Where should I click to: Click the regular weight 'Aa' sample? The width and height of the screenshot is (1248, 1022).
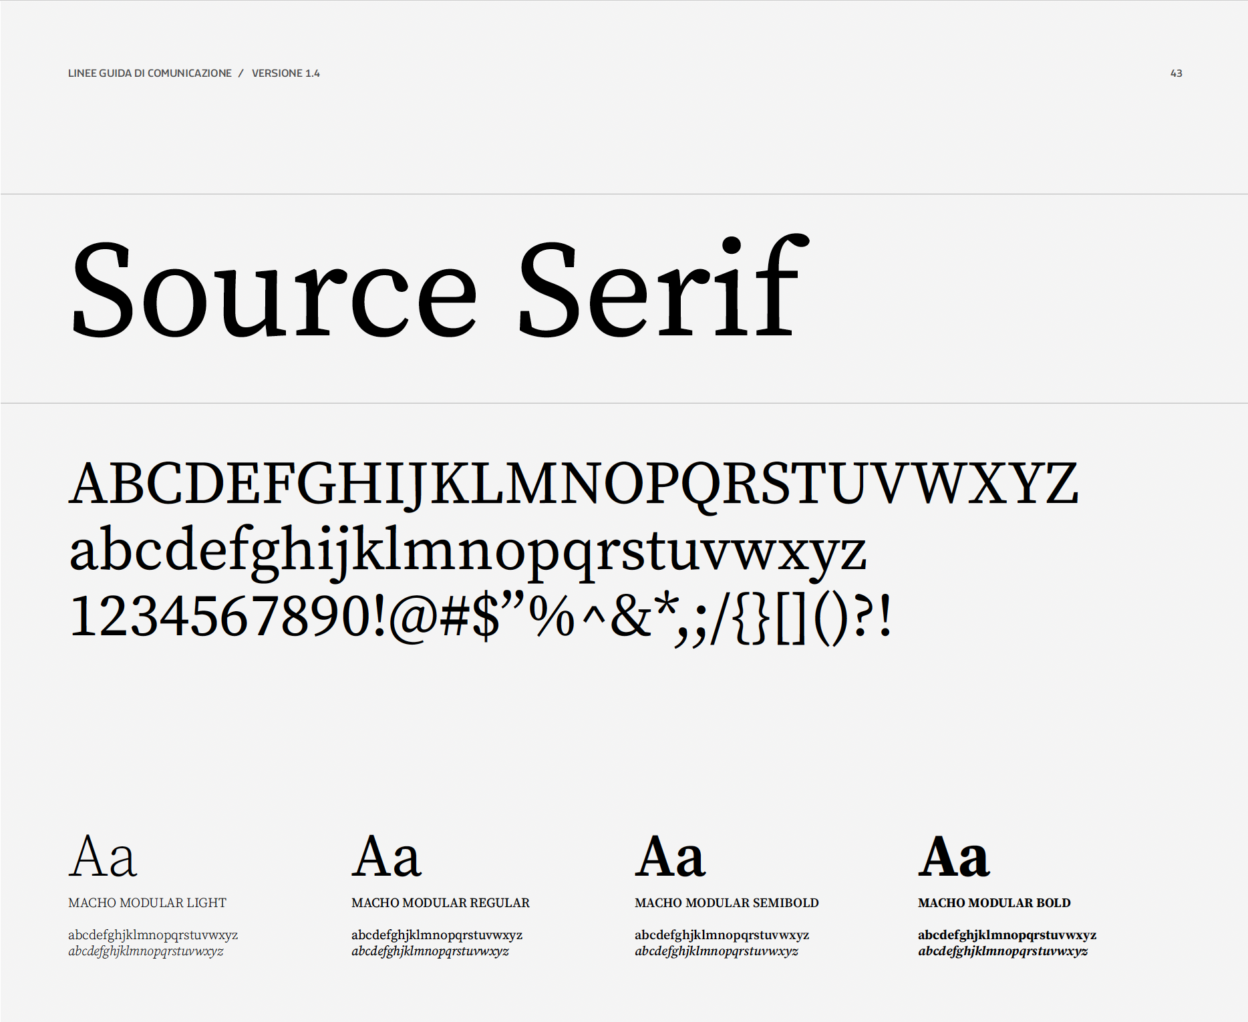(386, 856)
